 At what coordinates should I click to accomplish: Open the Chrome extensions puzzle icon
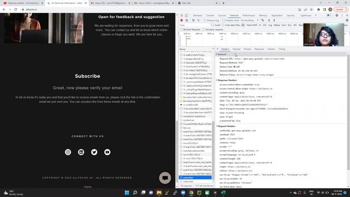click(318, 10)
